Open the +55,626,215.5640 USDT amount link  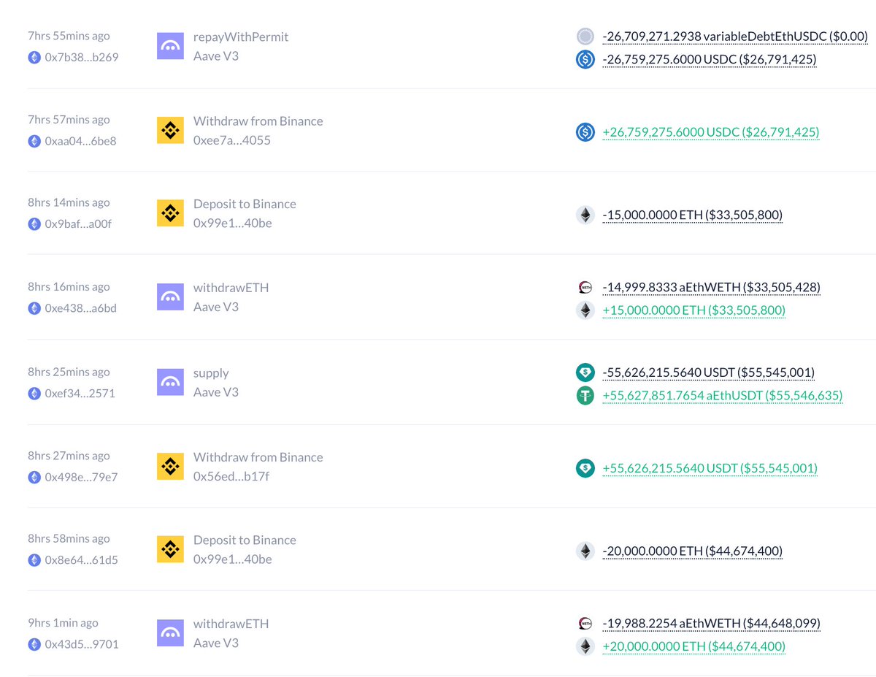(x=710, y=468)
